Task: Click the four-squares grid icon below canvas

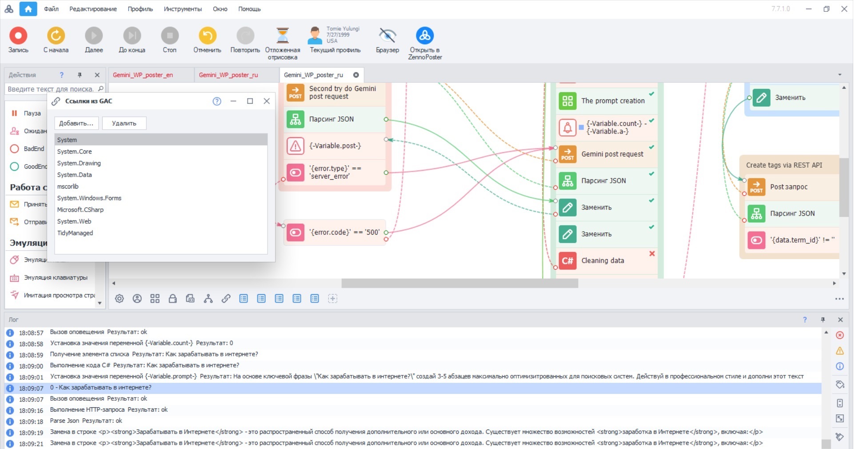Action: (x=155, y=299)
